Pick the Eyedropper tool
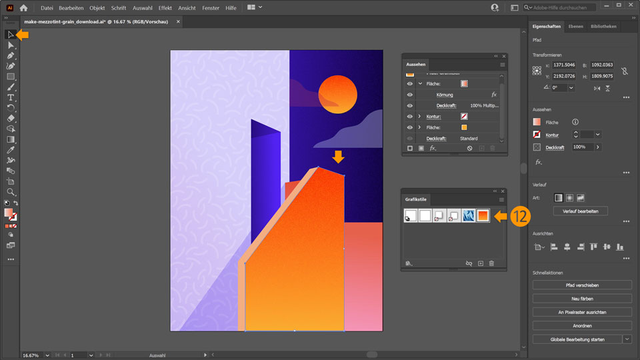640x360 pixels. (11, 150)
